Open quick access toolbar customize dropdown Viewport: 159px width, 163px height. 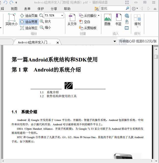pos(16,2)
